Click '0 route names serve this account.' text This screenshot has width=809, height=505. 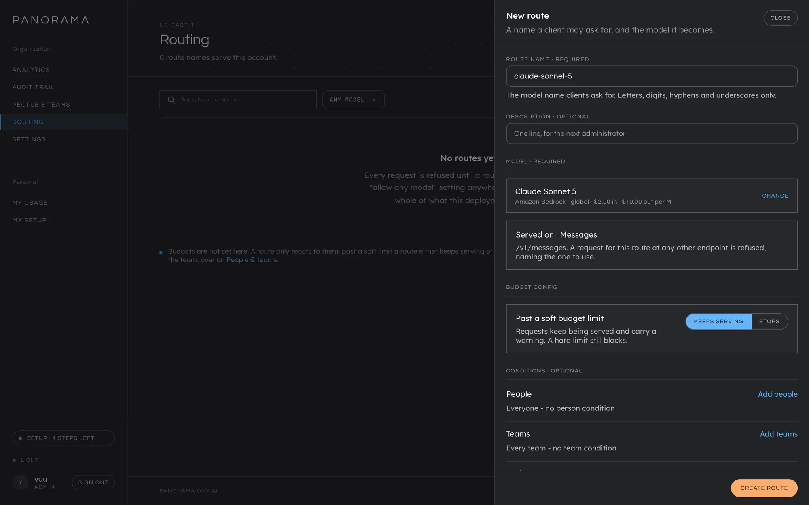(218, 58)
